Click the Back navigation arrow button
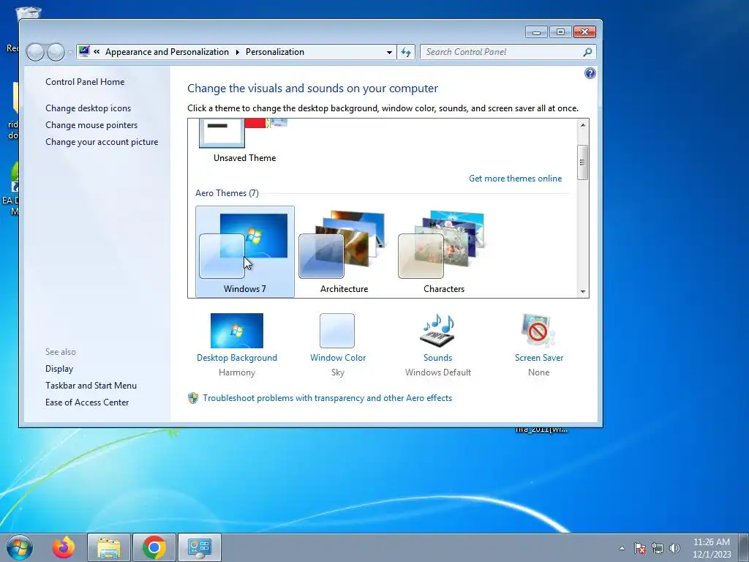The image size is (749, 562). [35, 52]
